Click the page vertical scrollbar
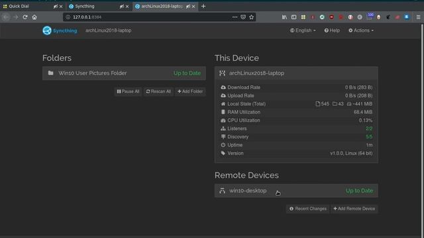 [x=422, y=130]
